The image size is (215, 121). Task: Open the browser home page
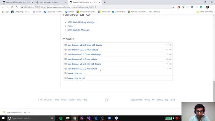16,7
